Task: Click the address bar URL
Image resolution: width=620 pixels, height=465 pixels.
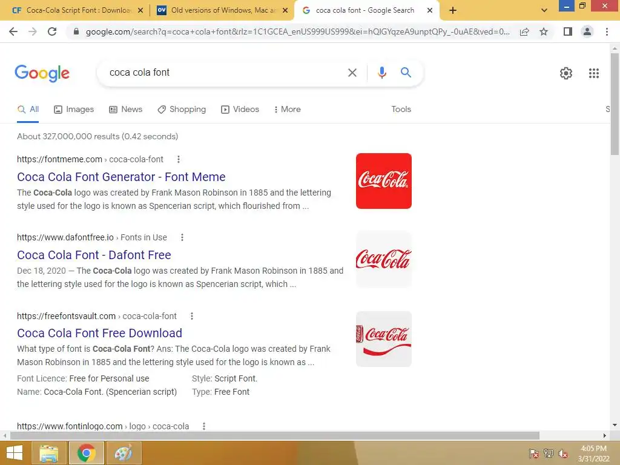Action: tap(298, 31)
